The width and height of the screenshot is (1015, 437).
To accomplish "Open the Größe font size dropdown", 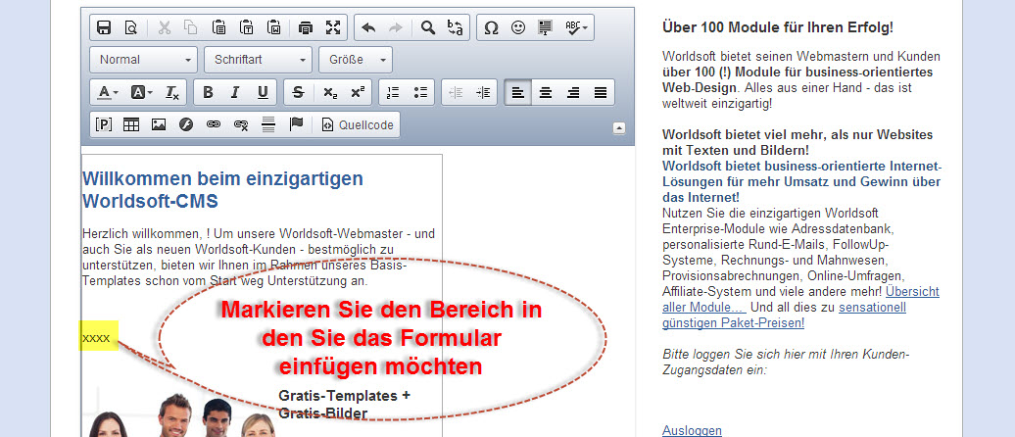I will coord(356,60).
